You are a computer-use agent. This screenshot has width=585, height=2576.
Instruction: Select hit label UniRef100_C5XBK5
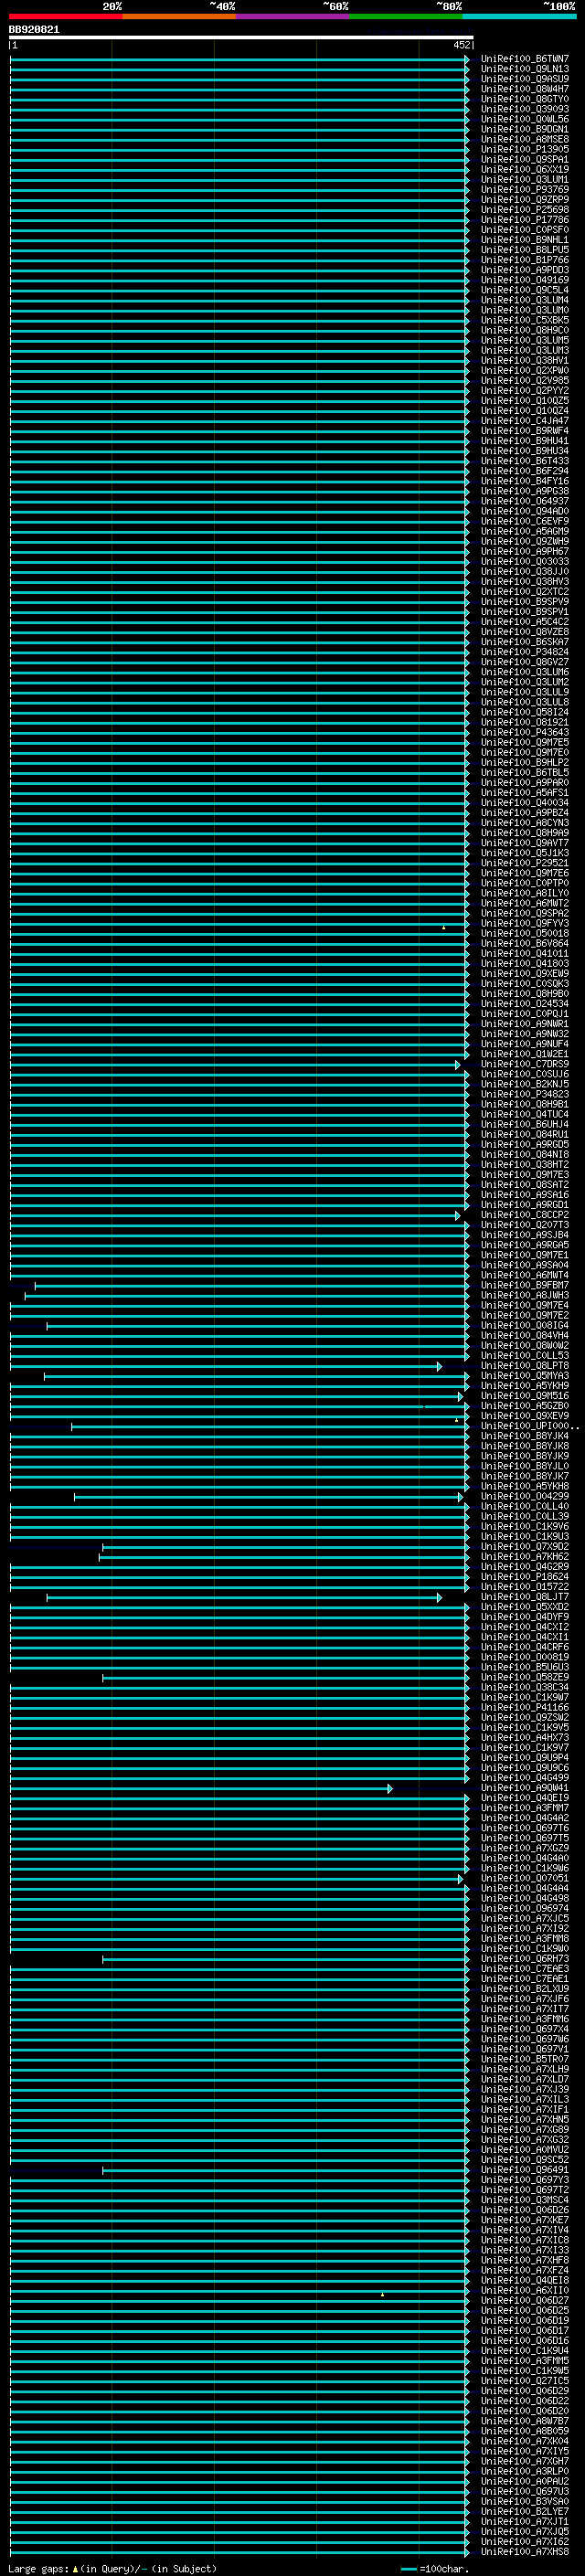coord(525,320)
